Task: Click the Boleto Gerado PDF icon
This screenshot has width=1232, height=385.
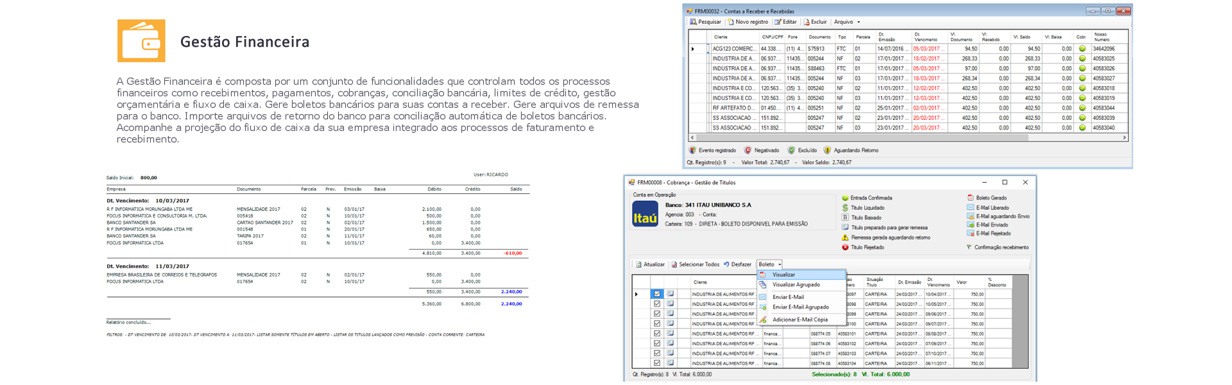Action: pos(970,198)
